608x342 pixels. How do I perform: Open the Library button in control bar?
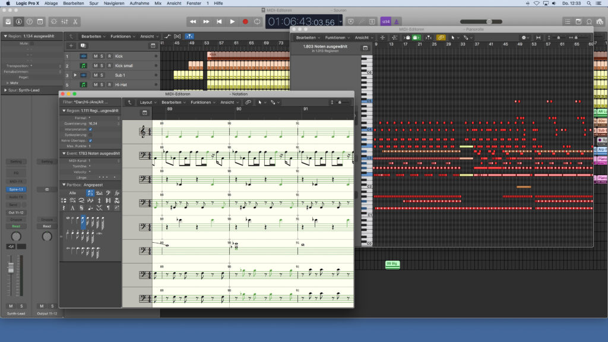point(8,22)
